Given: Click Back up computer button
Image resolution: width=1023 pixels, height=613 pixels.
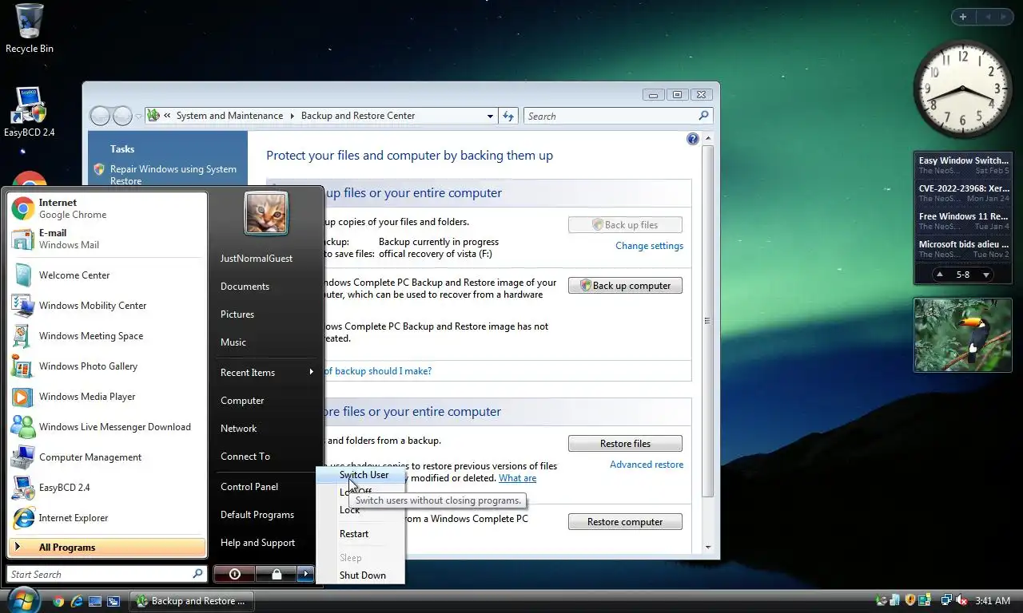Looking at the screenshot, I should (625, 286).
